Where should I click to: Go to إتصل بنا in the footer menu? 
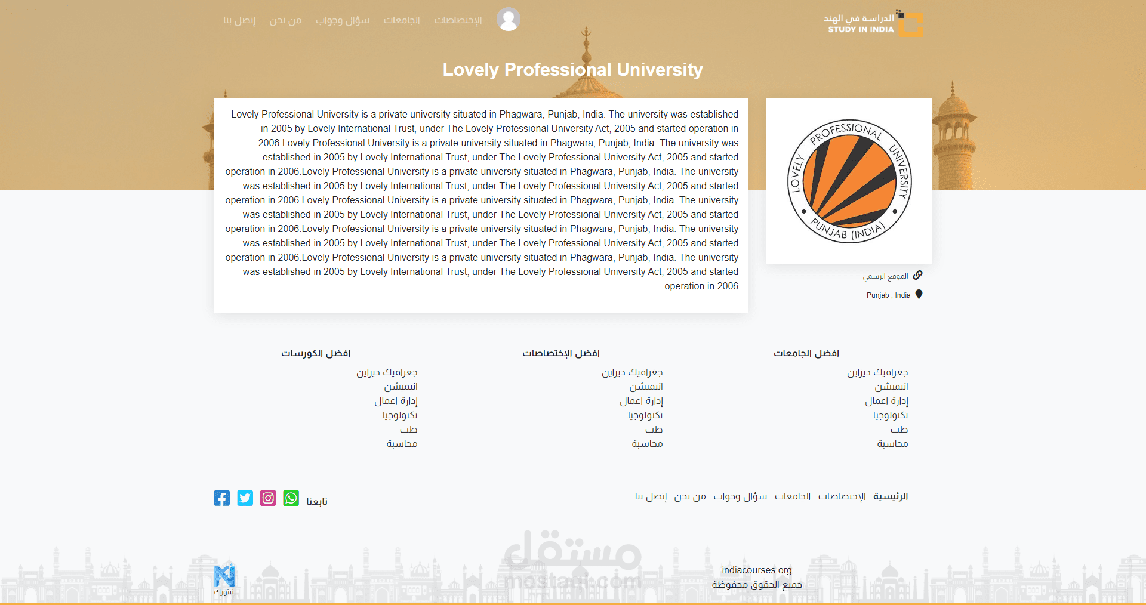[651, 496]
